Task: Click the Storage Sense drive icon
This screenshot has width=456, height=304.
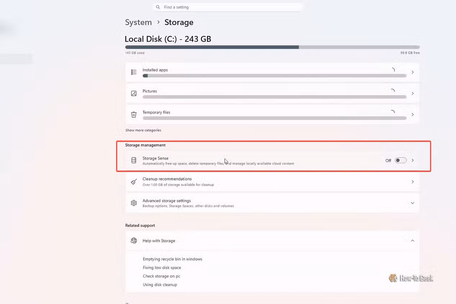Action: pos(134,160)
